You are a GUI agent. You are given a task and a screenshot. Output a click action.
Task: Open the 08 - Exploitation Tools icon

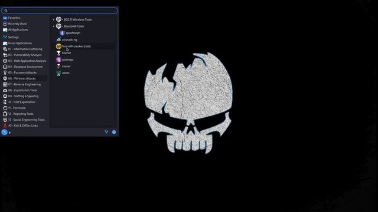tap(5, 90)
